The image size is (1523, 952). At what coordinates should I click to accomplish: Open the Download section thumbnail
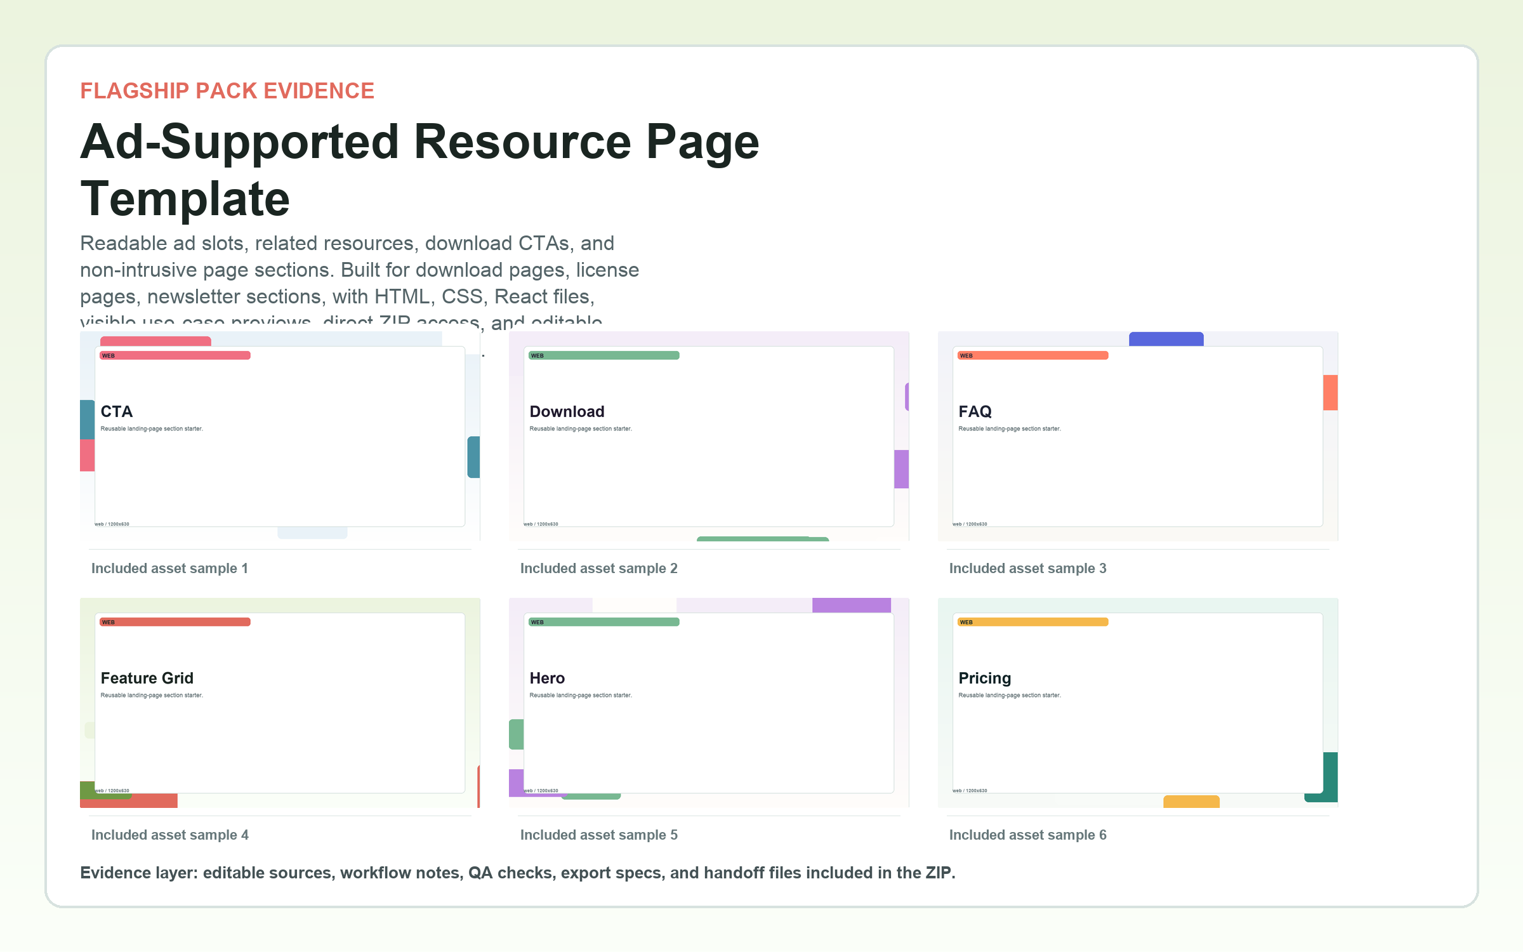(709, 436)
